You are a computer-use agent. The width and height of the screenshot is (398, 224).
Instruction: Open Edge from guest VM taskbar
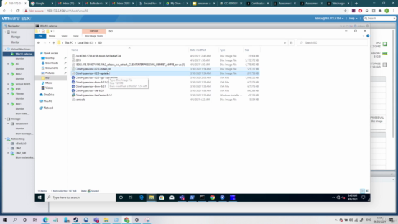(x=141, y=198)
